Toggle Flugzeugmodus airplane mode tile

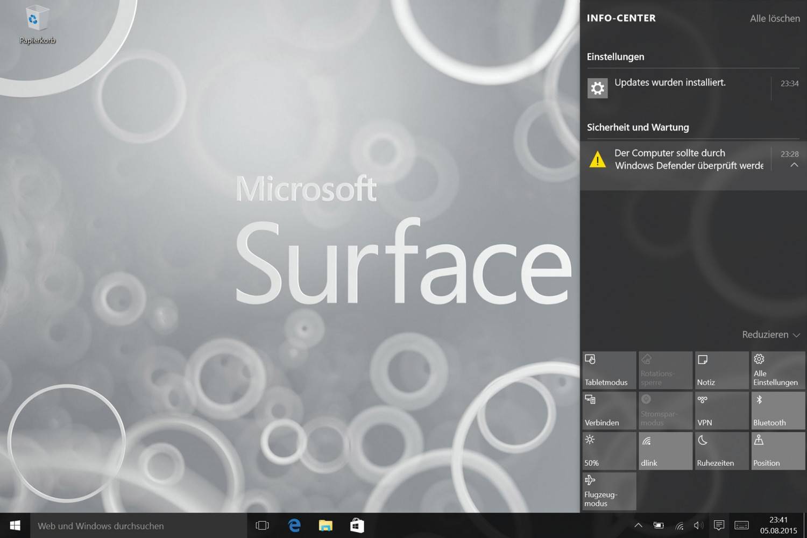coord(609,491)
